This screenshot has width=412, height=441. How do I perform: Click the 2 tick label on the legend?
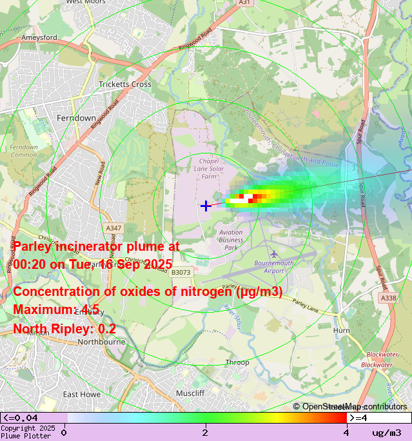(x=205, y=433)
